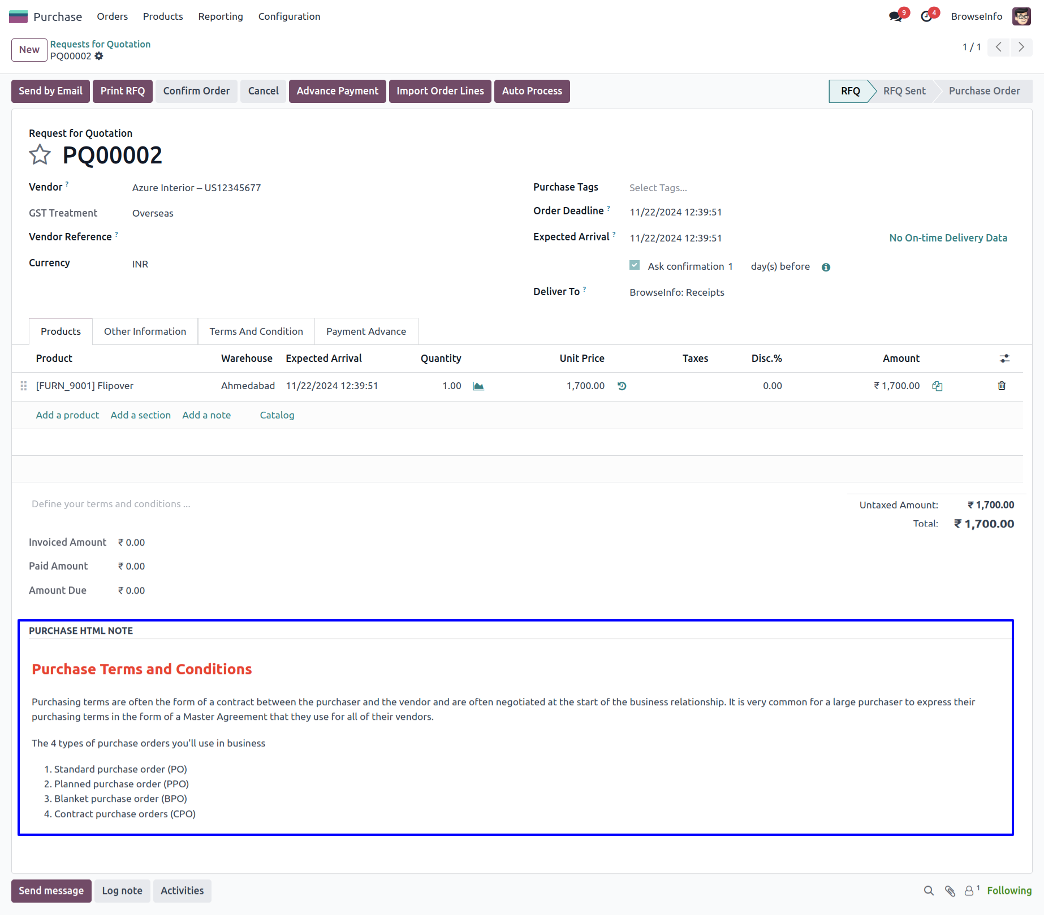Go to the previous record arrow
1044x915 pixels.
pyautogui.click(x=999, y=47)
